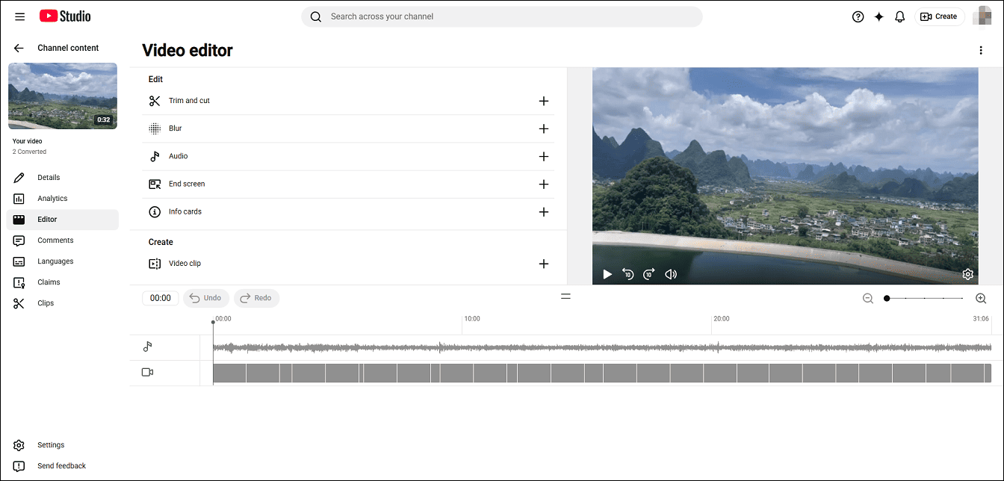Click Send feedback
Image resolution: width=1004 pixels, height=481 pixels.
(x=63, y=466)
